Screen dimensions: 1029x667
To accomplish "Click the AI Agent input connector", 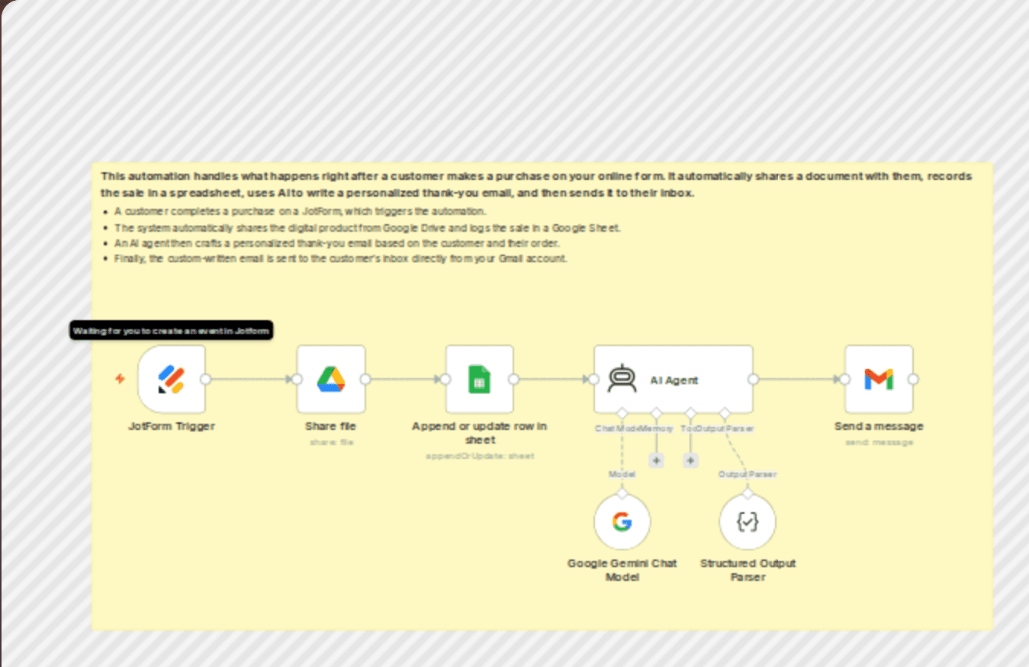I will point(594,379).
